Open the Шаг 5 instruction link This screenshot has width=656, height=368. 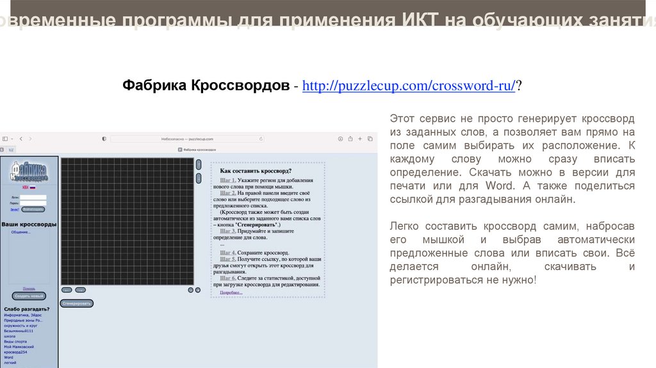[228, 259]
